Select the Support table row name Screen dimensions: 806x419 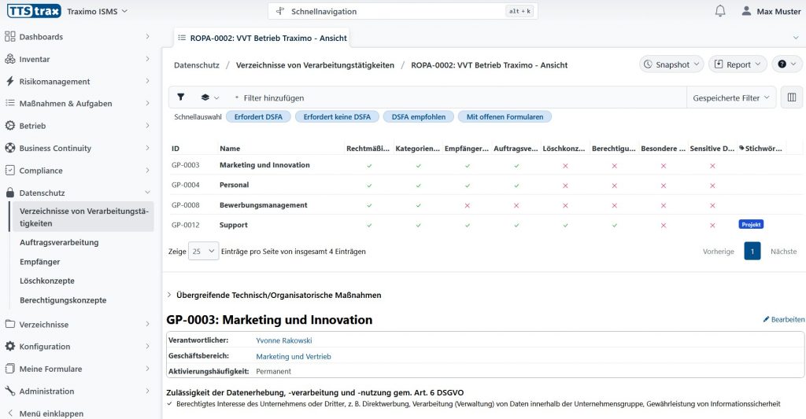[233, 224]
